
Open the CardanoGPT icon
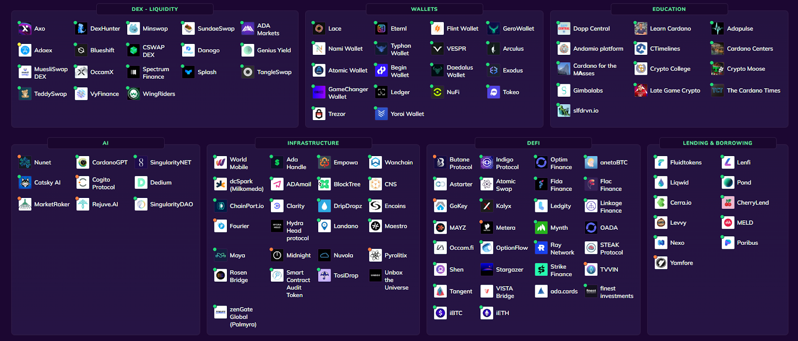83,163
